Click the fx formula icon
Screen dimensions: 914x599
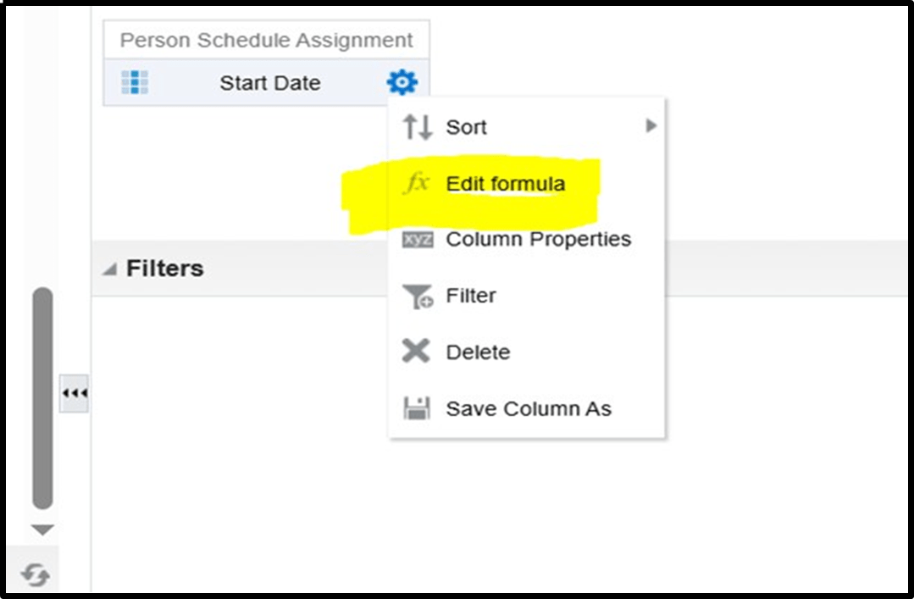point(417,183)
